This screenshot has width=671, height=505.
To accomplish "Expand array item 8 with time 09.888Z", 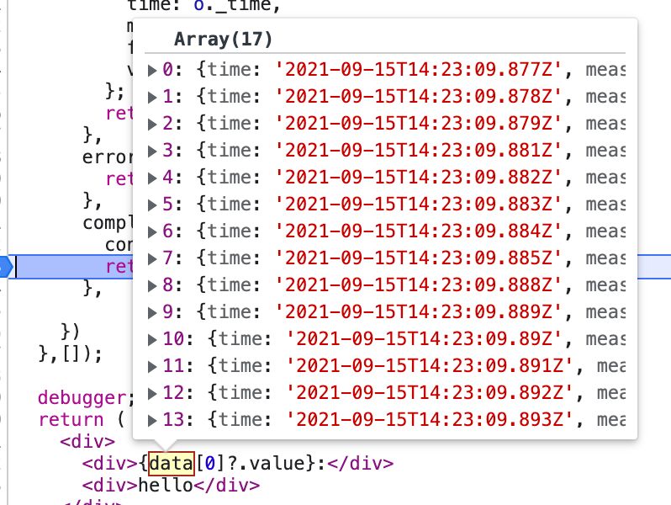I will [152, 285].
